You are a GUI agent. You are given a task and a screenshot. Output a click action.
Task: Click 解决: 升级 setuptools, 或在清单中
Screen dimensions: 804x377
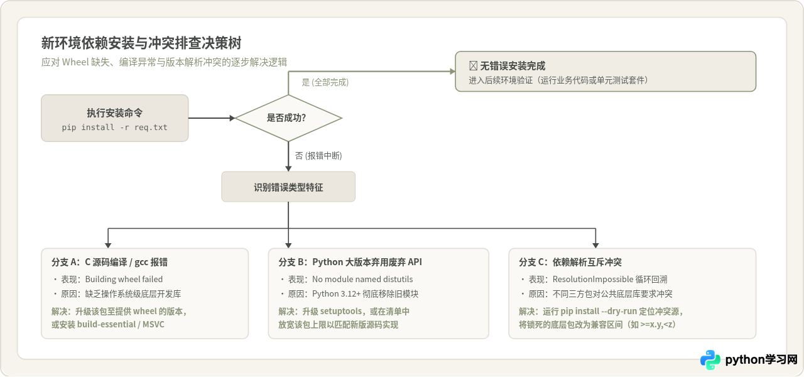click(344, 310)
